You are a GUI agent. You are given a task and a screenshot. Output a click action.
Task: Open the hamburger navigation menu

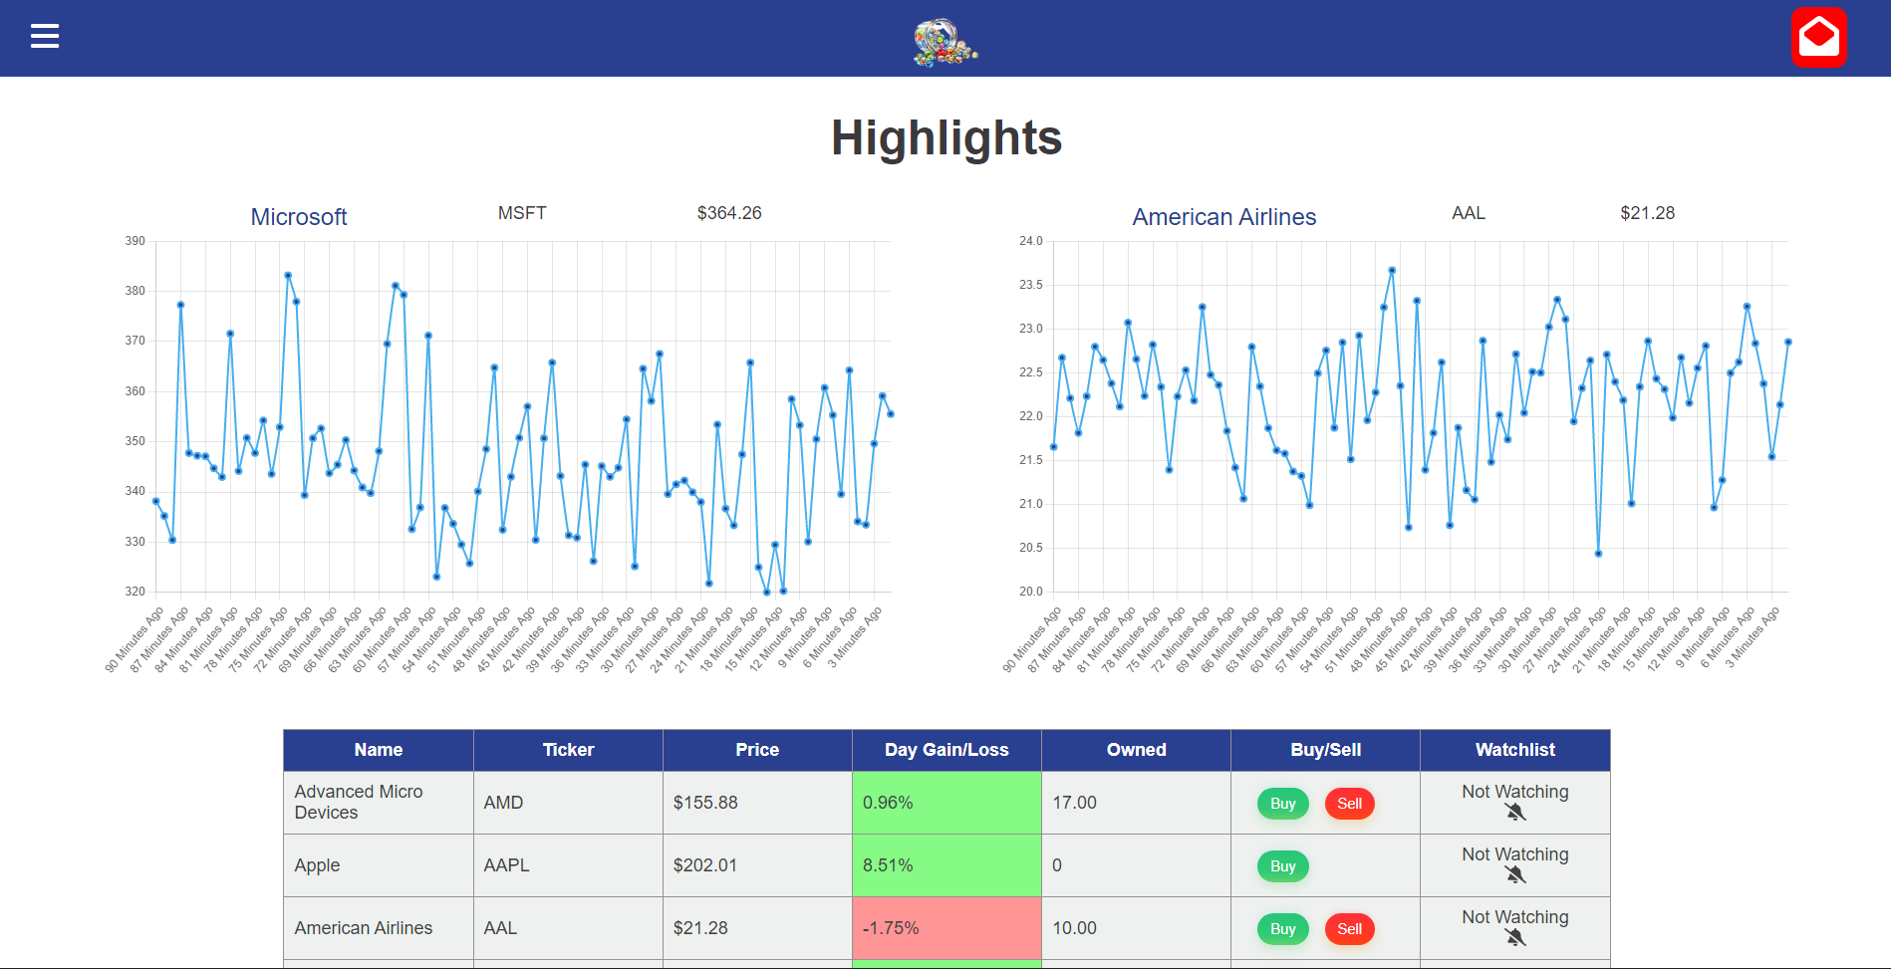[44, 36]
